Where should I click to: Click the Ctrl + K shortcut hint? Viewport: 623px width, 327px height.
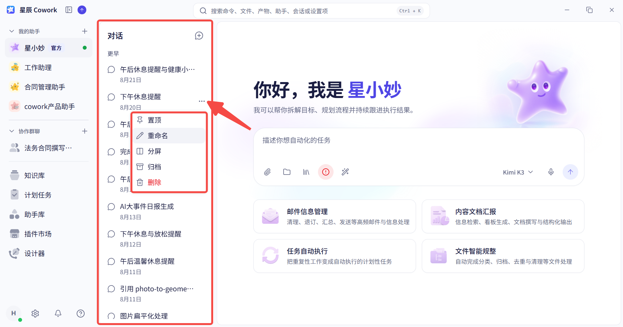(x=410, y=11)
